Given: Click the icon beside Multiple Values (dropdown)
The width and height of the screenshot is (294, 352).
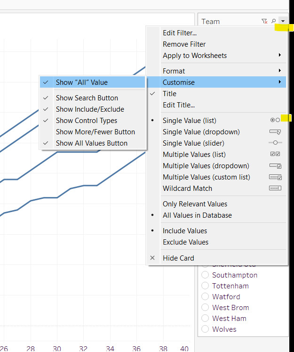Looking at the screenshot, I should pyautogui.click(x=275, y=166).
